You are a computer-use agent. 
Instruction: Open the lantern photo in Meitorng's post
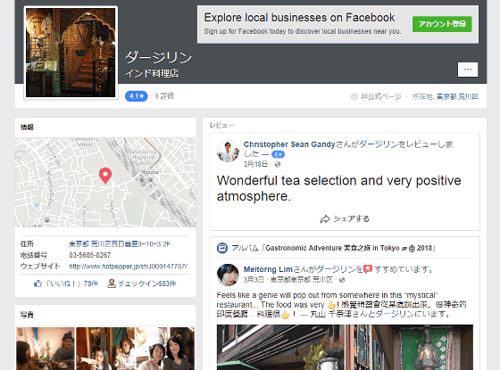point(410,348)
